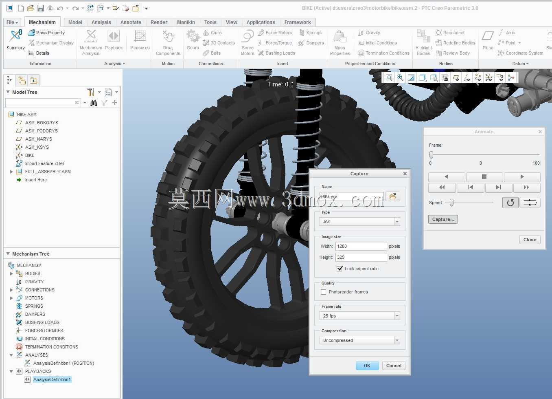Image resolution: width=552 pixels, height=399 pixels.
Task: Toggle reverse-at-end animation button
Action: tap(530, 203)
